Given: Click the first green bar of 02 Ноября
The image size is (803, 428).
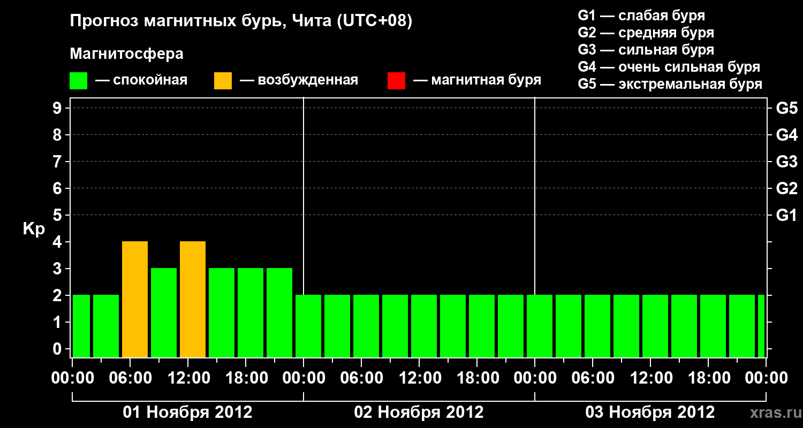Looking at the screenshot, I should (308, 326).
